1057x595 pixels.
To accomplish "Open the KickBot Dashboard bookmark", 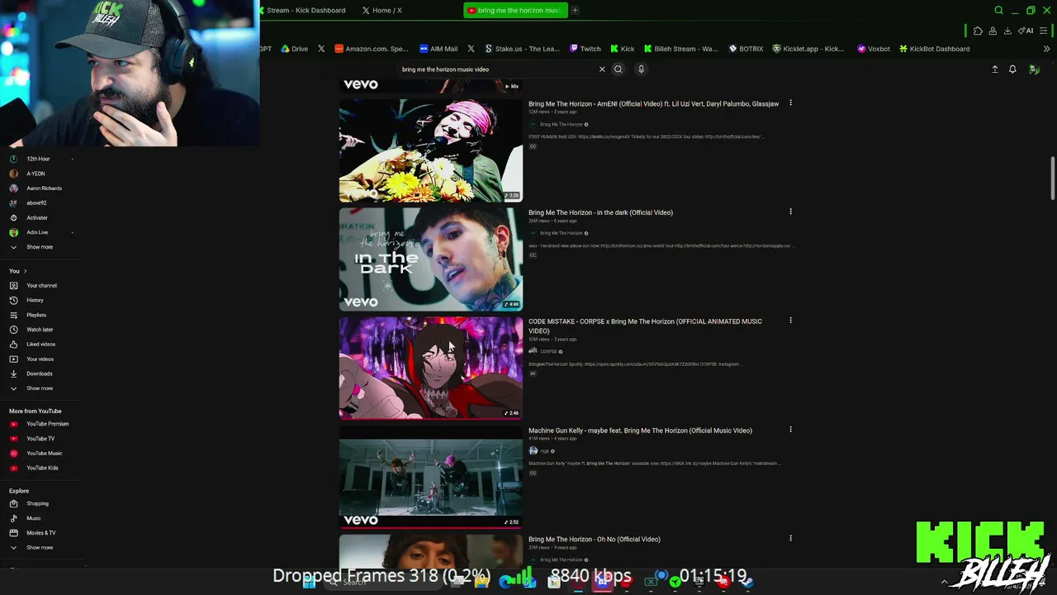I will [x=935, y=49].
